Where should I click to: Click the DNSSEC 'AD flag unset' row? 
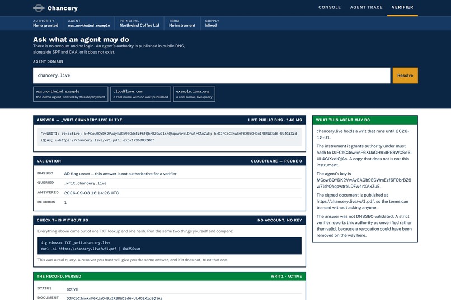[170, 174]
